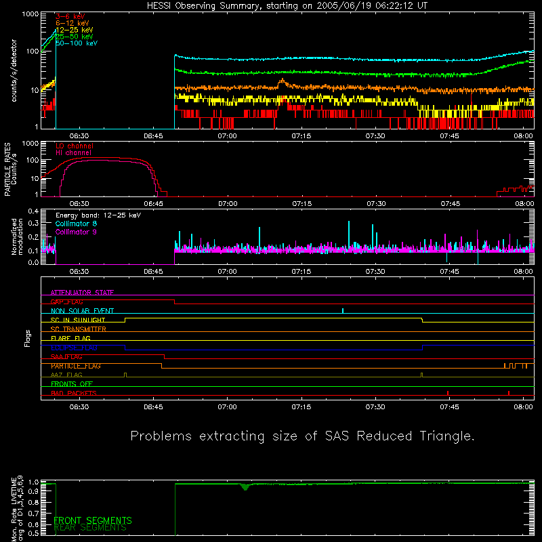Click the 'Energy band: 12-25 keV' label
The height and width of the screenshot is (542, 542).
pyautogui.click(x=98, y=215)
